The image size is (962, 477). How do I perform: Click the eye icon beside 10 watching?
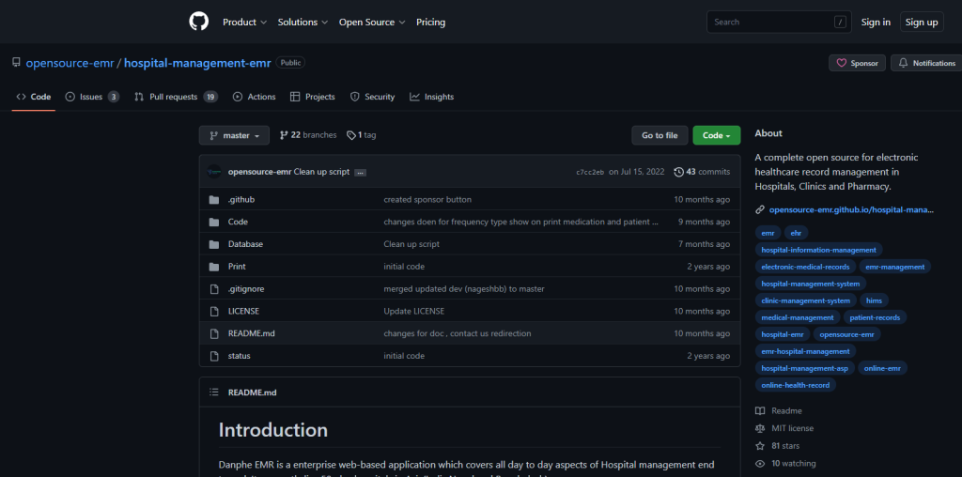pyautogui.click(x=759, y=464)
